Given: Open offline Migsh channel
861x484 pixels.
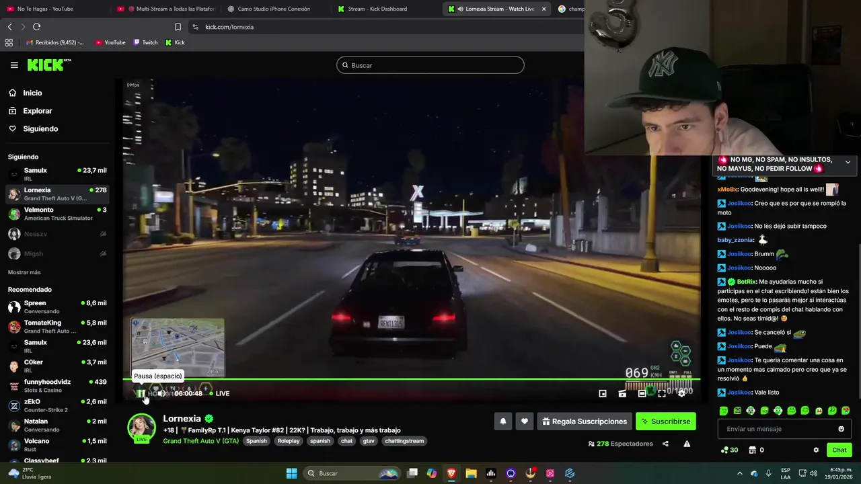Looking at the screenshot, I should tap(57, 253).
